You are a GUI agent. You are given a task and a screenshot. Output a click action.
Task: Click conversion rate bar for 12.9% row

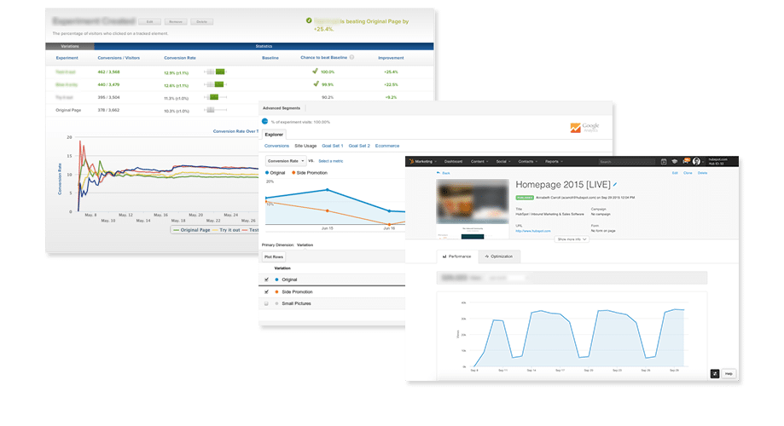click(216, 72)
